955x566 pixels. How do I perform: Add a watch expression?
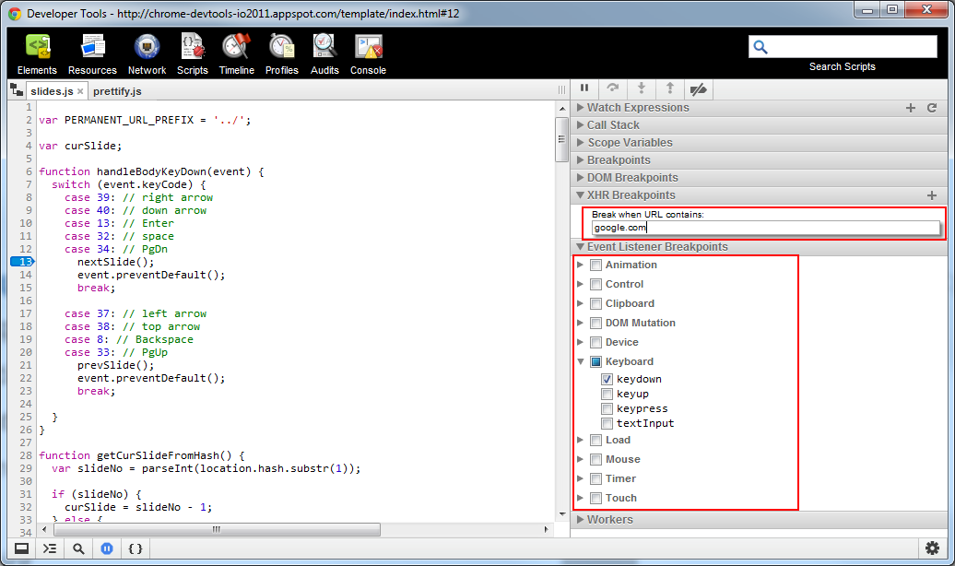tap(911, 108)
